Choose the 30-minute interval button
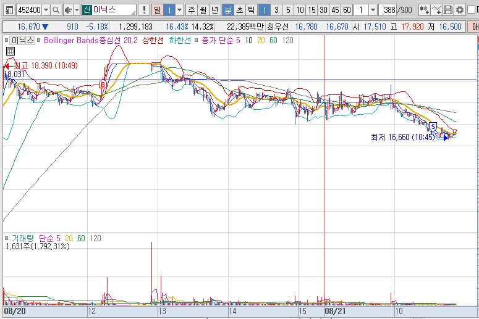Viewport: 479px width, 319px height. pyautogui.click(x=323, y=10)
